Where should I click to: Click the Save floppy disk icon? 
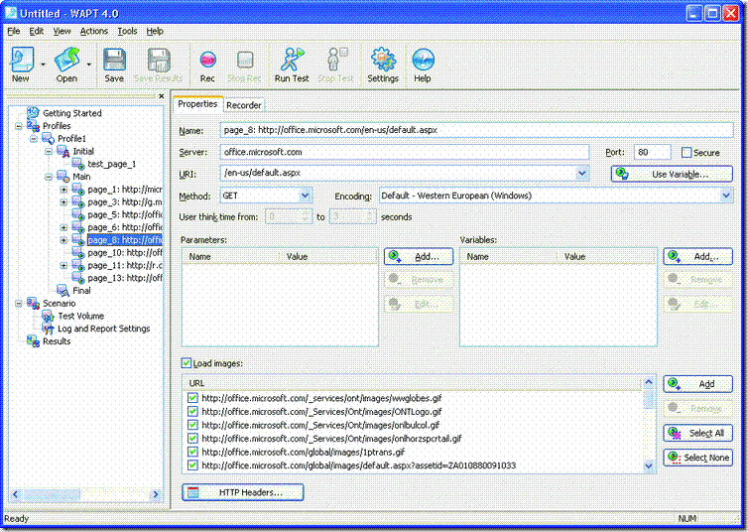(x=114, y=60)
